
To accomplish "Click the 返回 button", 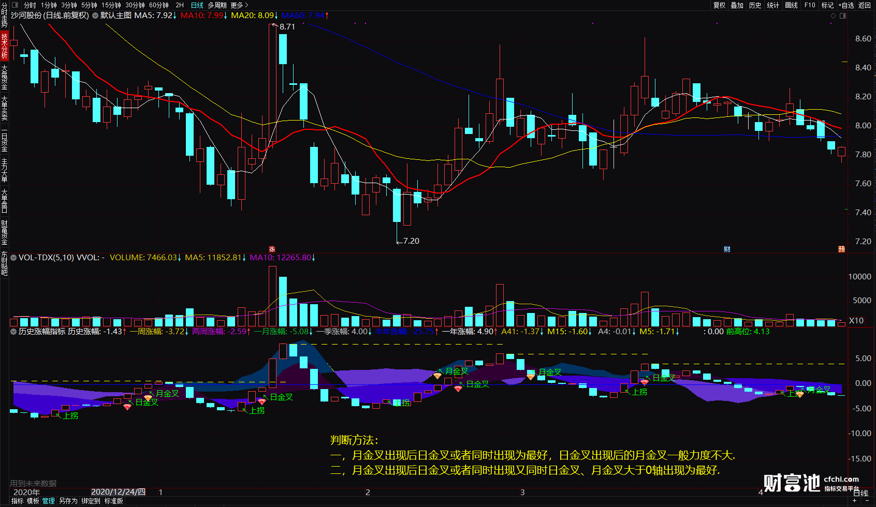I will (x=864, y=5).
